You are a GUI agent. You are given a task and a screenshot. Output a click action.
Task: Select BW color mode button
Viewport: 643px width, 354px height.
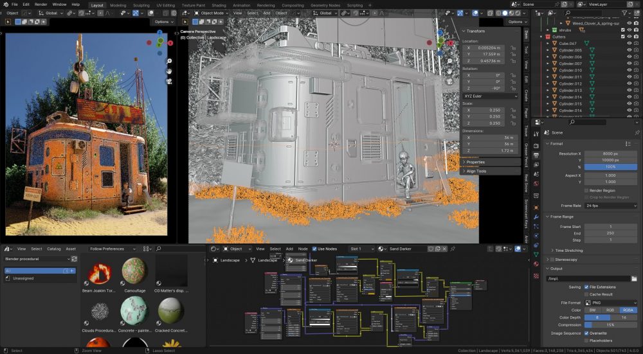[593, 310]
